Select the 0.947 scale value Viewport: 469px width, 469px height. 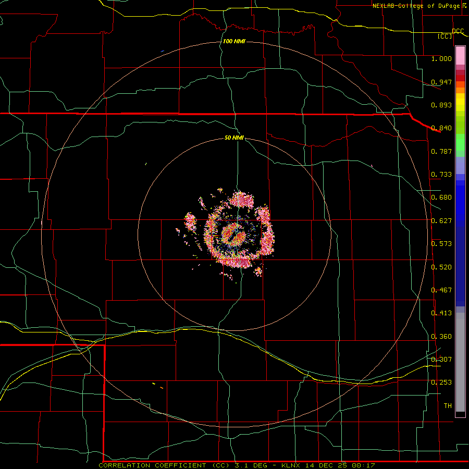(x=441, y=82)
